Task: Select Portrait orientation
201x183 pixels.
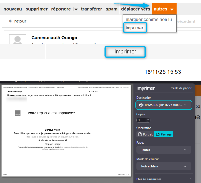Action: pyautogui.click(x=145, y=134)
